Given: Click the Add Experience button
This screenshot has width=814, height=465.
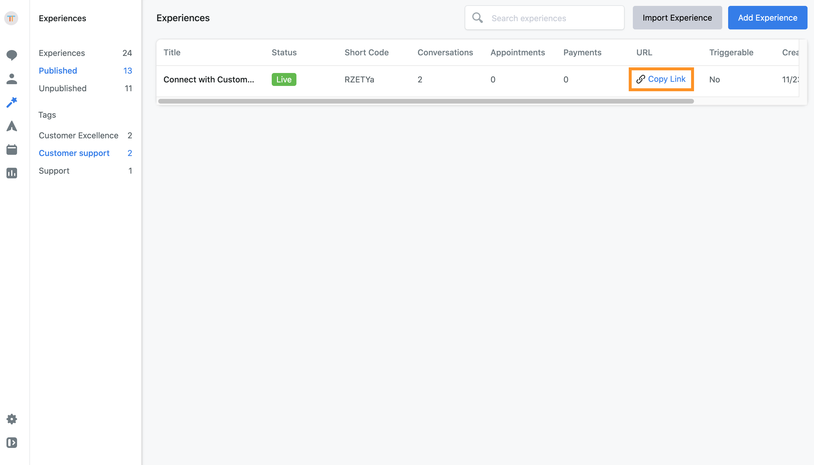Looking at the screenshot, I should (768, 18).
